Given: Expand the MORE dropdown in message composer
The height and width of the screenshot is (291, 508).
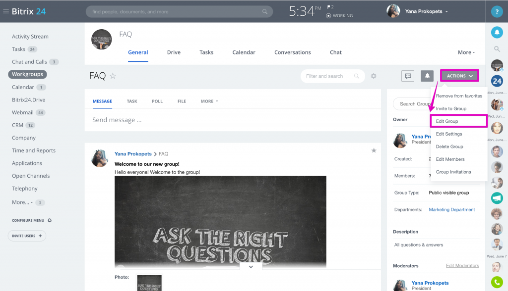Looking at the screenshot, I should pos(209,101).
